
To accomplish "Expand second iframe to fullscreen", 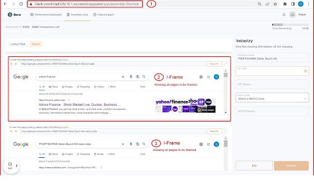I will 225,131.
